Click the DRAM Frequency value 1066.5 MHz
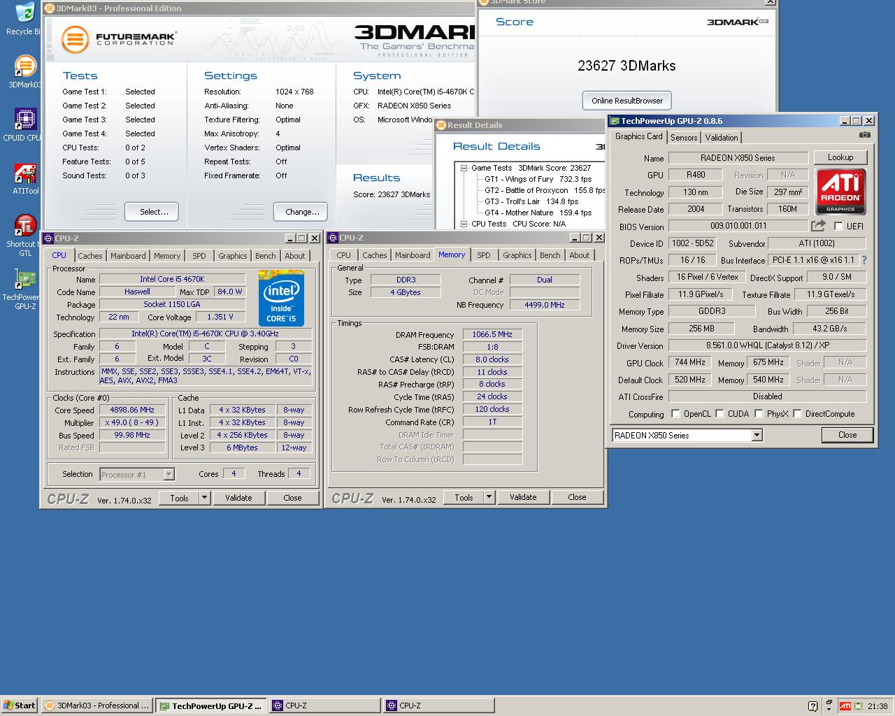 [492, 335]
